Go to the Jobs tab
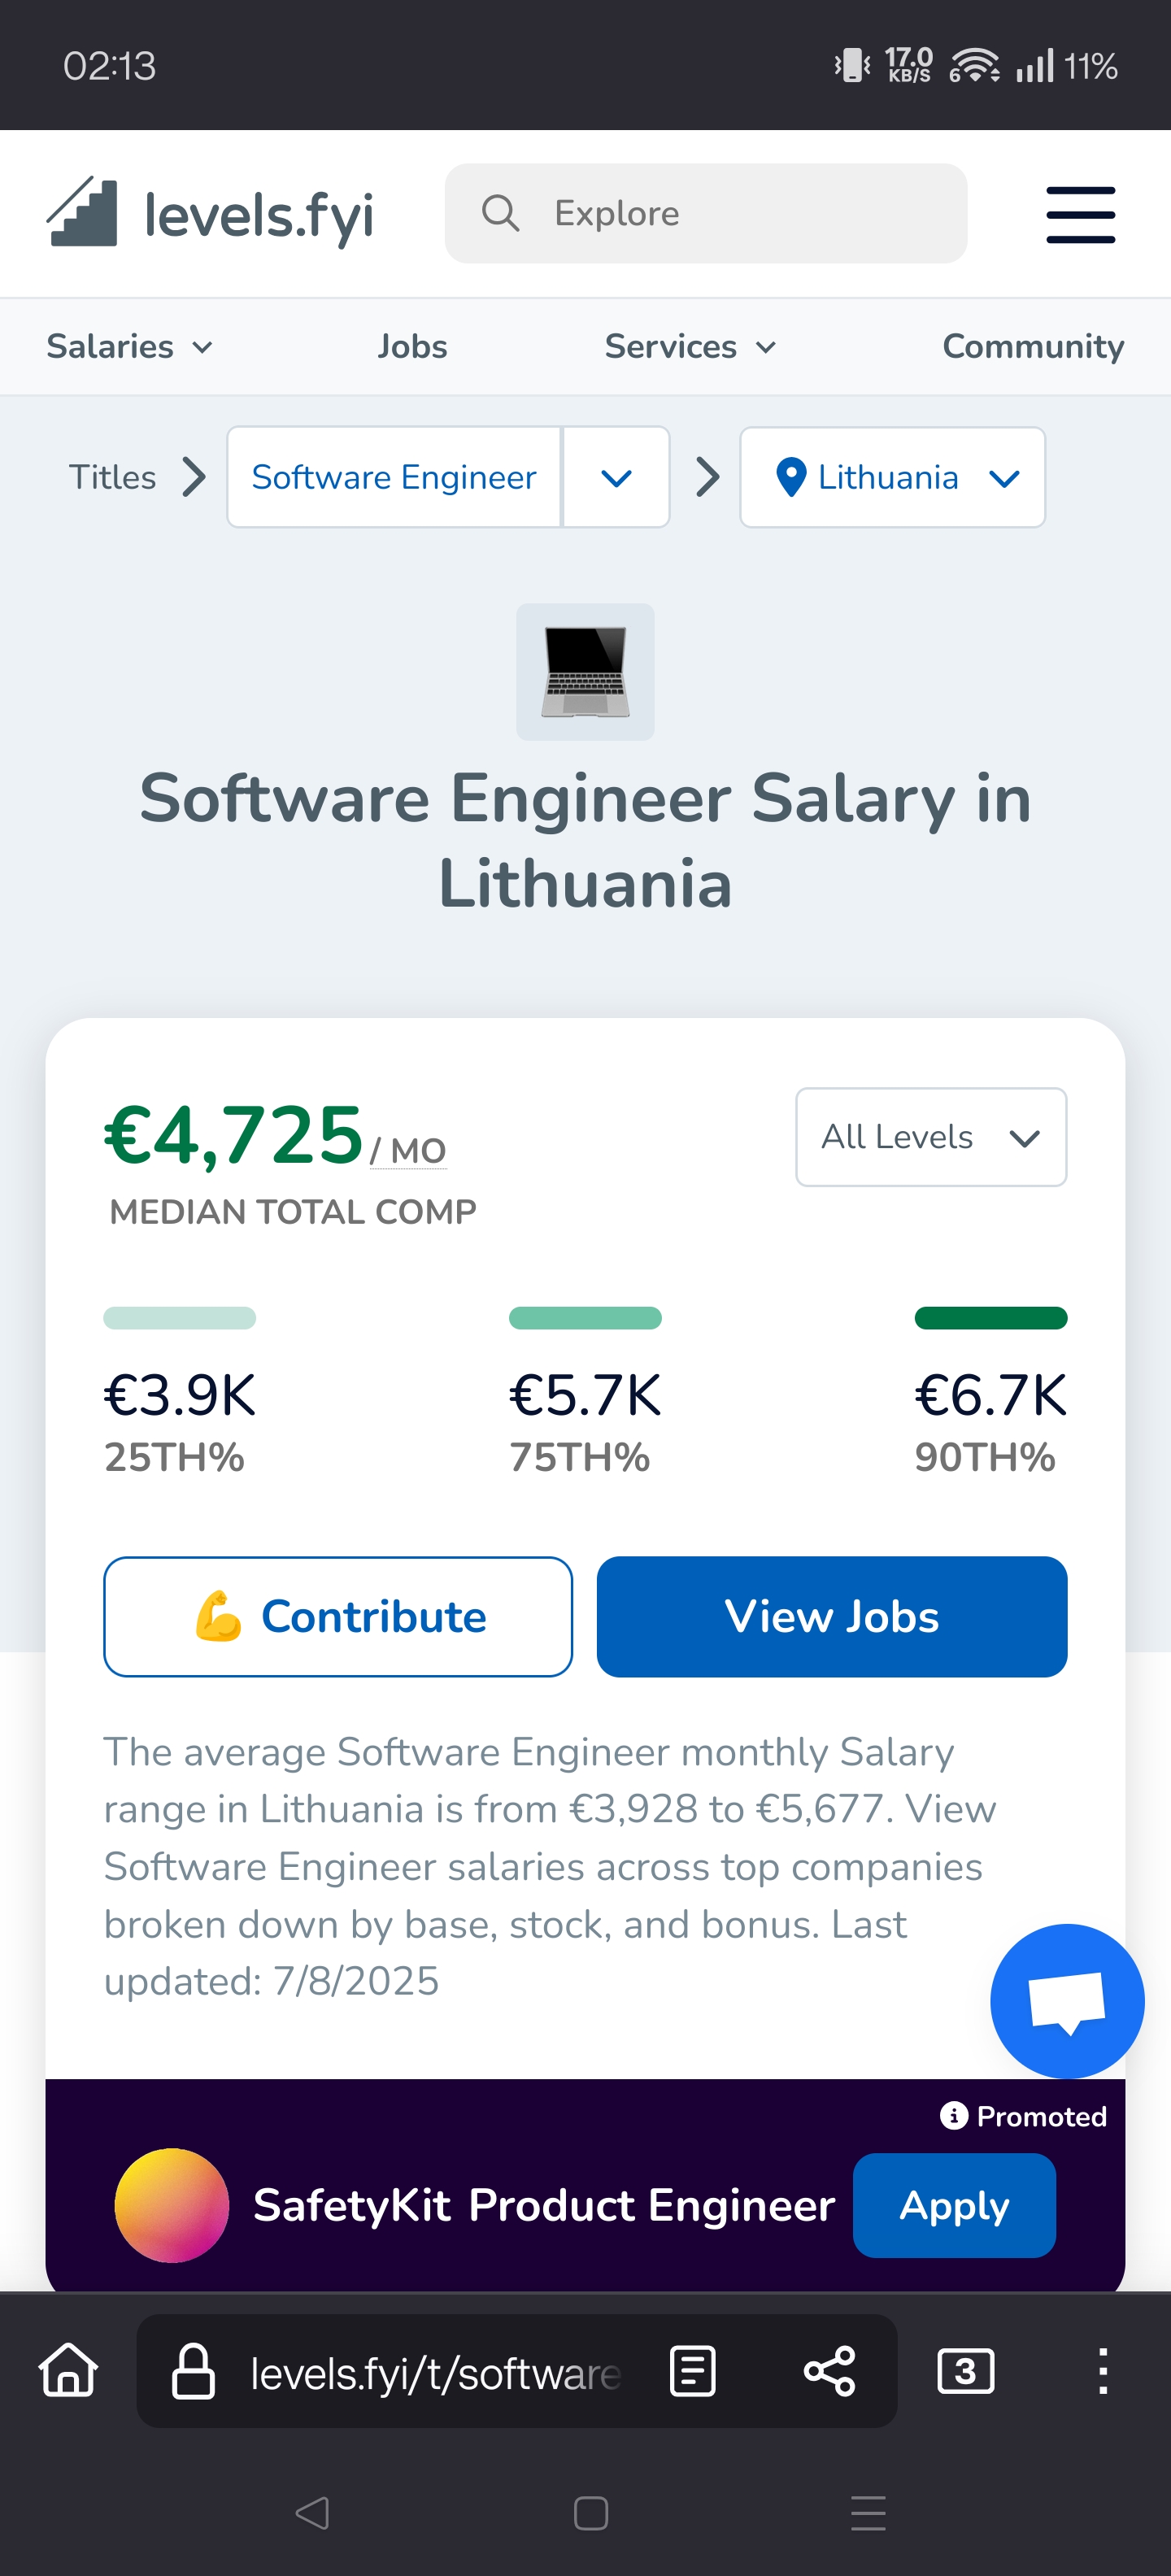This screenshot has height=2576, width=1171. [412, 347]
